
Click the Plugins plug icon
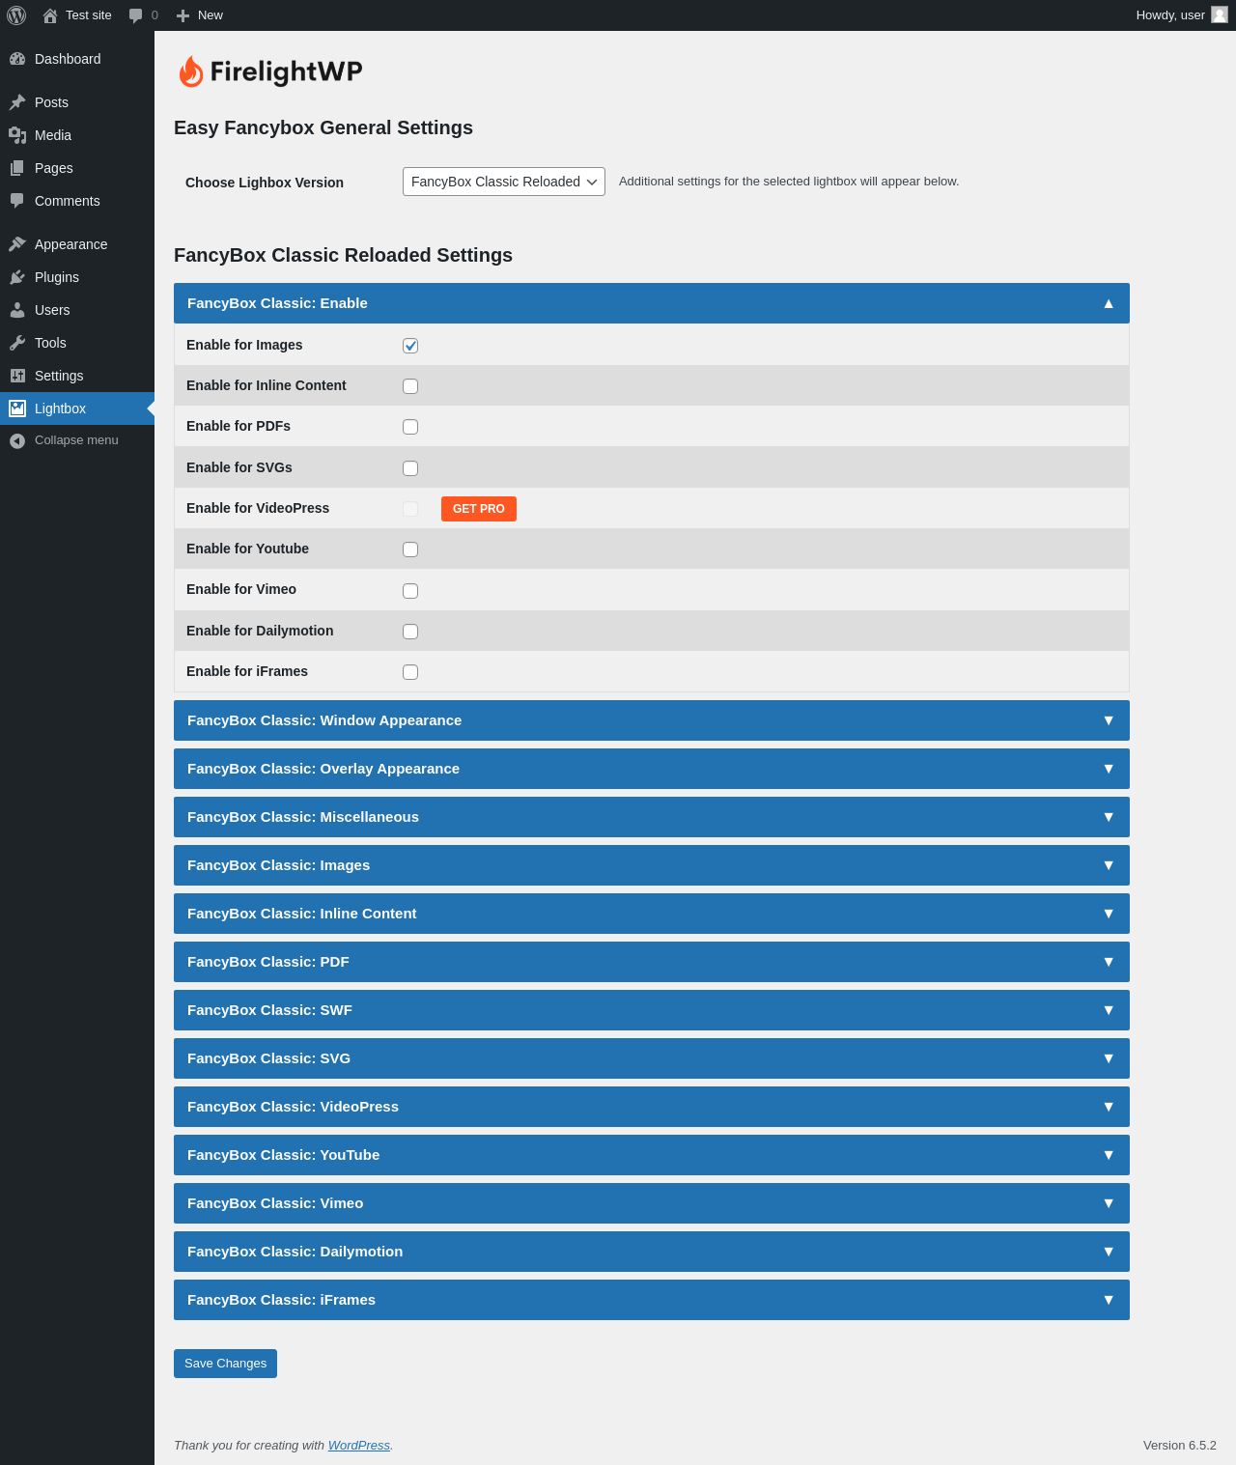[x=17, y=277]
